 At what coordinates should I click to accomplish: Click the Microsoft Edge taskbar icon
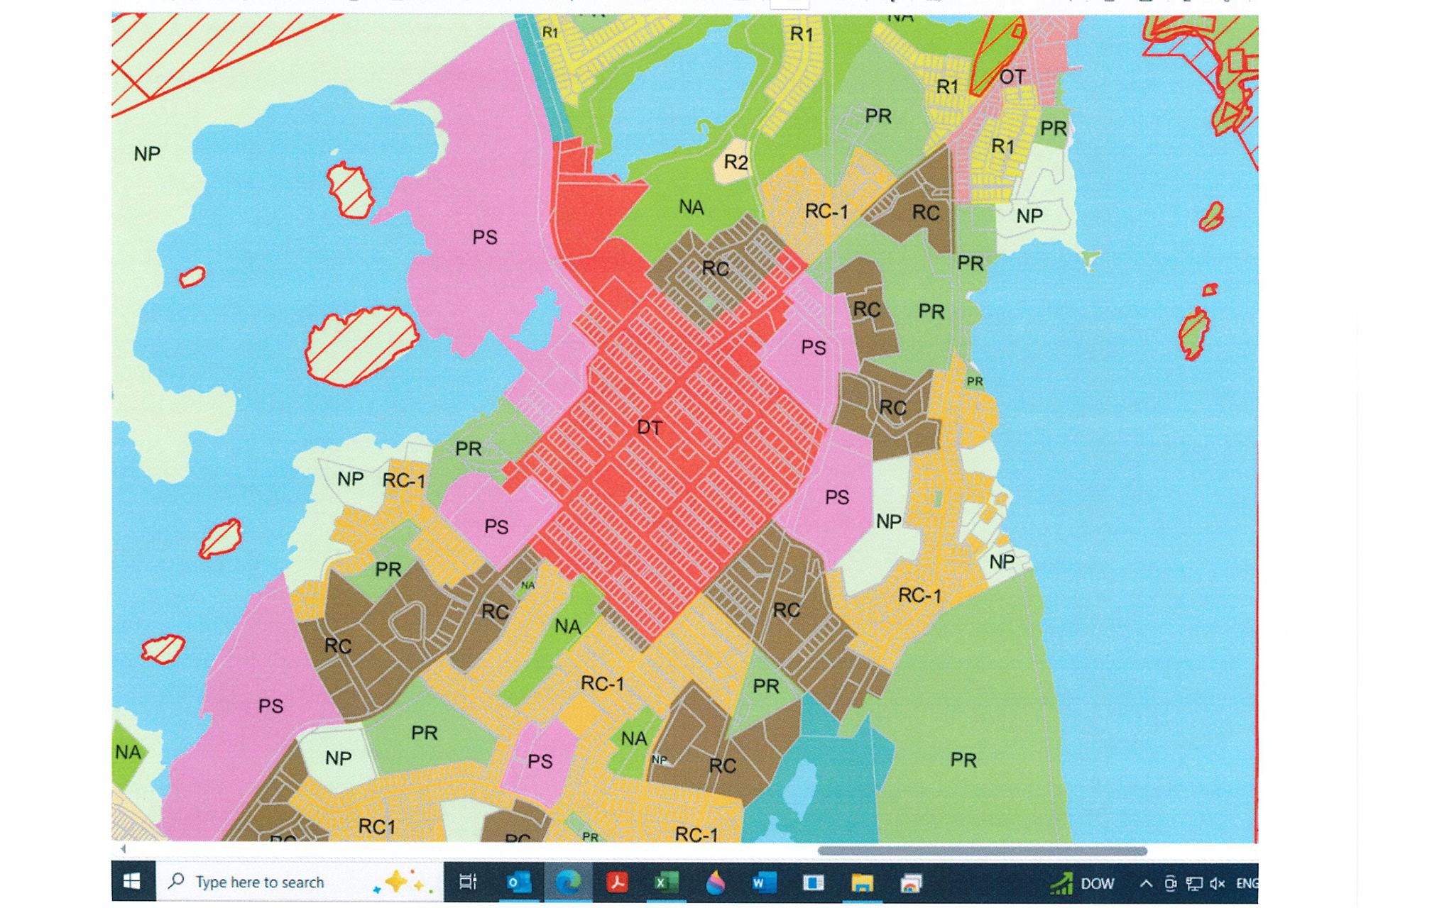pyautogui.click(x=568, y=882)
